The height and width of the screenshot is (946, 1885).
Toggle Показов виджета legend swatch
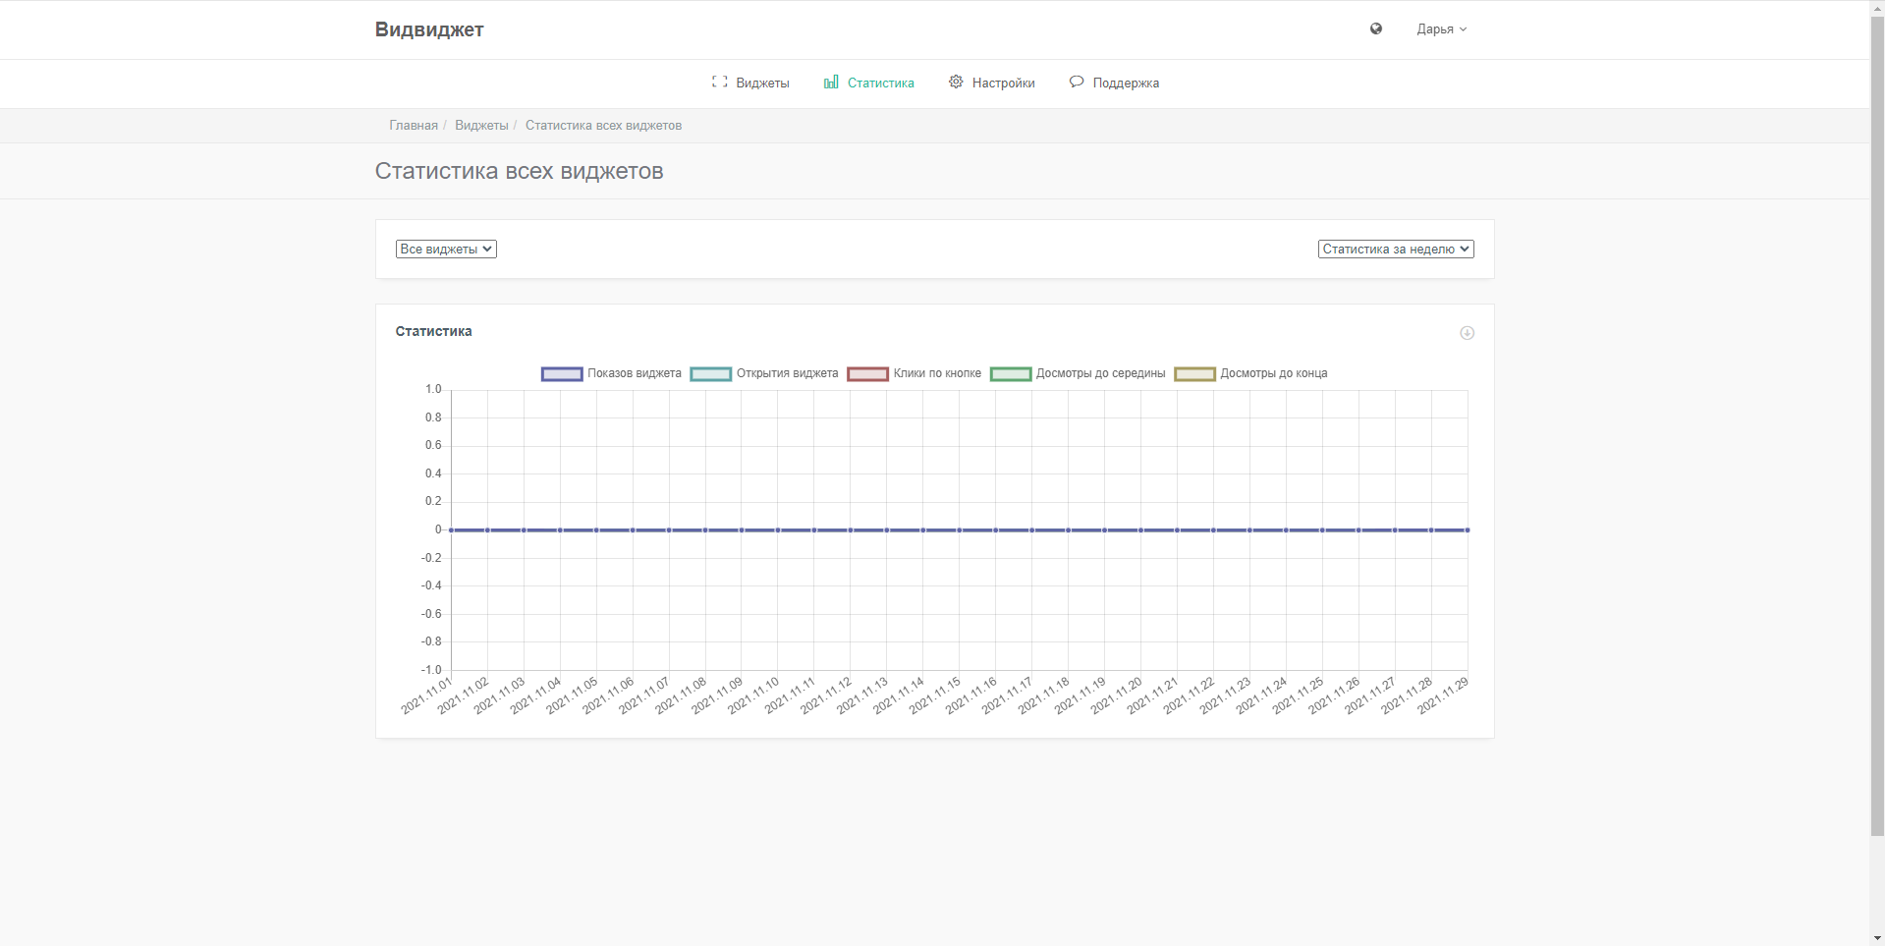[x=562, y=373]
